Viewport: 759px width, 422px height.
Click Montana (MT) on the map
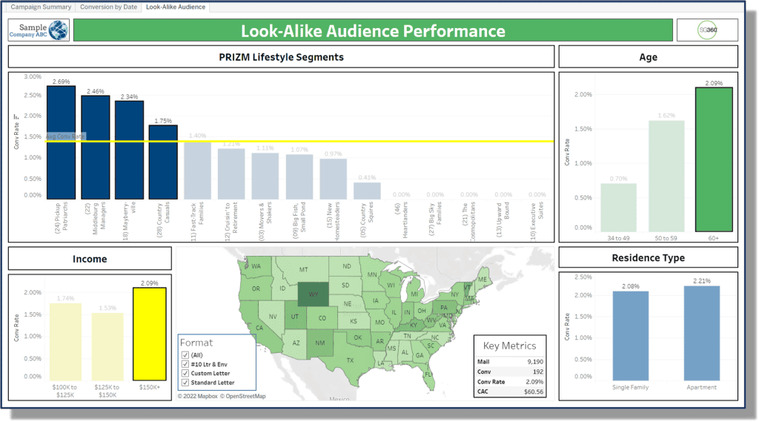click(303, 269)
